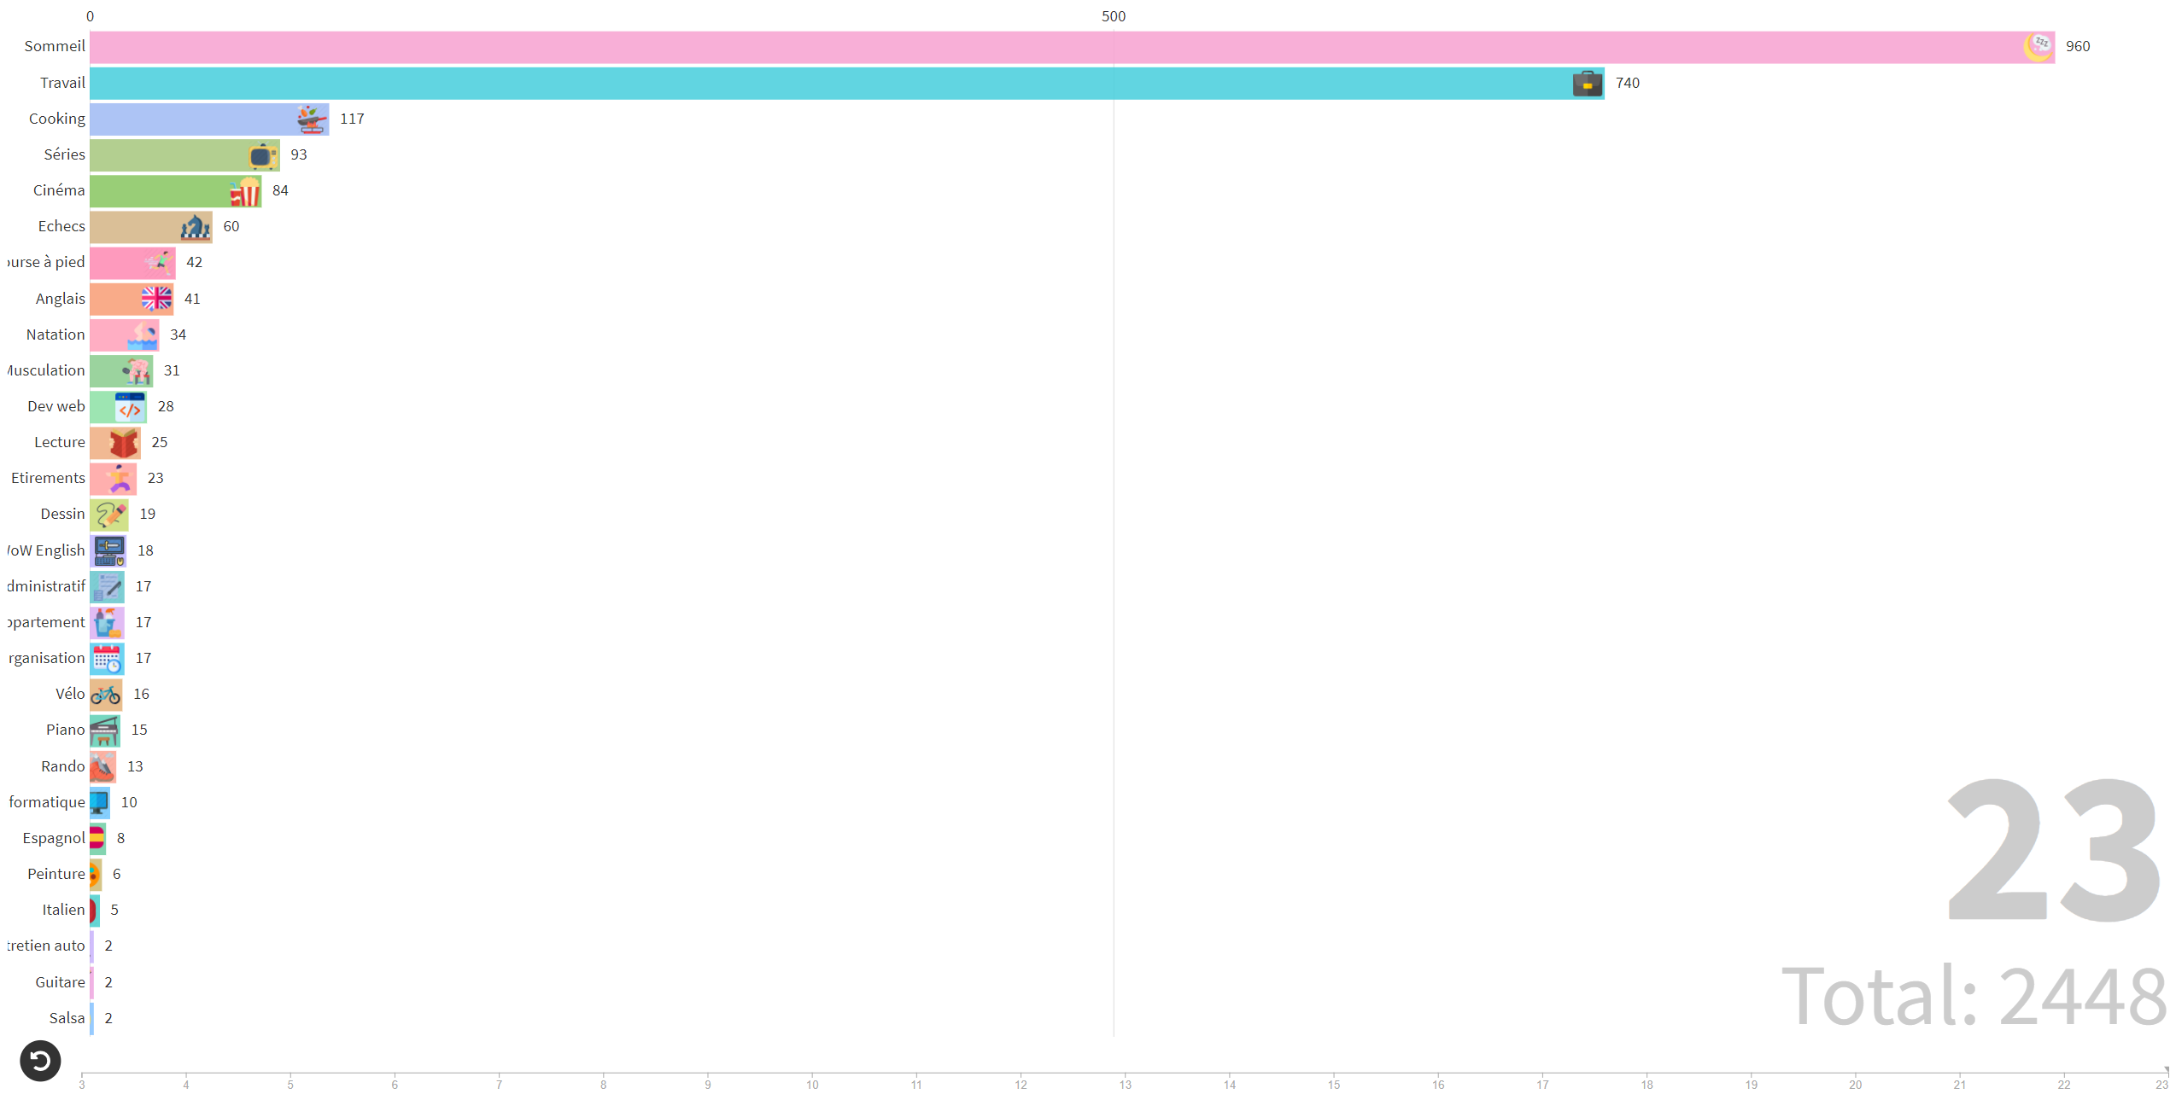2176x1100 pixels.
Task: Click the replay button
Action: (x=40, y=1061)
